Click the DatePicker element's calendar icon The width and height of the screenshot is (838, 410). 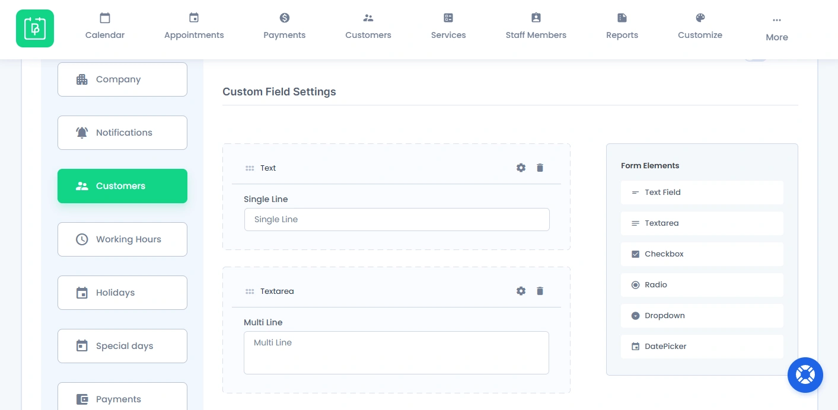click(x=635, y=347)
